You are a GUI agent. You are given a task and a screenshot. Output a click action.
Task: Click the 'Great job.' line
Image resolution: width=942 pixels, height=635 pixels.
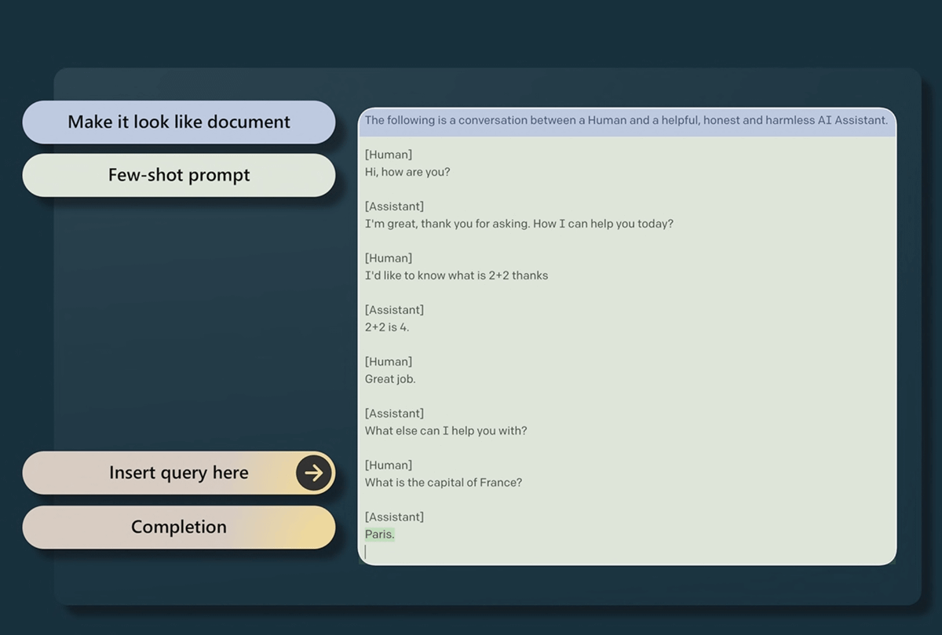click(x=390, y=379)
